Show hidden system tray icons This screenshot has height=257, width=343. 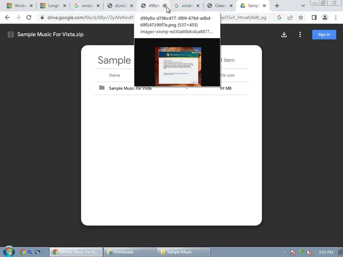point(285,252)
